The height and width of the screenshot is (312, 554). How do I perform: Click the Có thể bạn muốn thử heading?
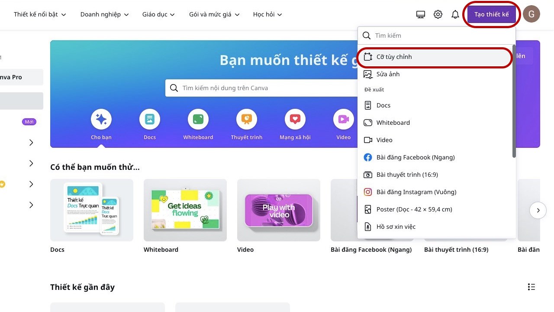coord(95,167)
